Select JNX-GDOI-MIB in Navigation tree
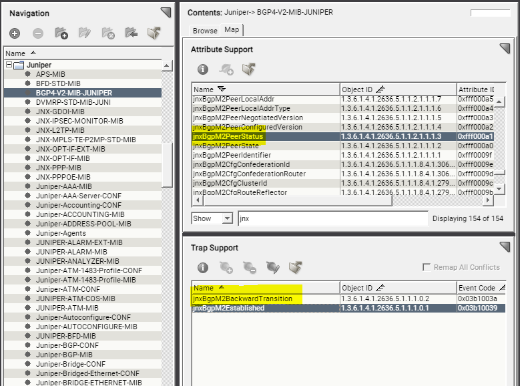 tap(60, 112)
